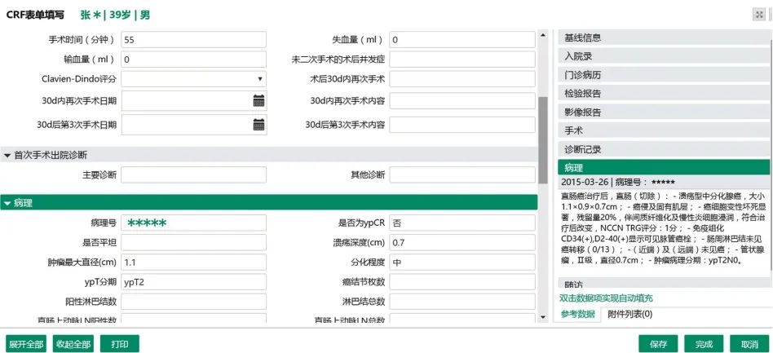Click CRF表单填写 title
The height and width of the screenshot is (353, 773).
click(x=35, y=15)
